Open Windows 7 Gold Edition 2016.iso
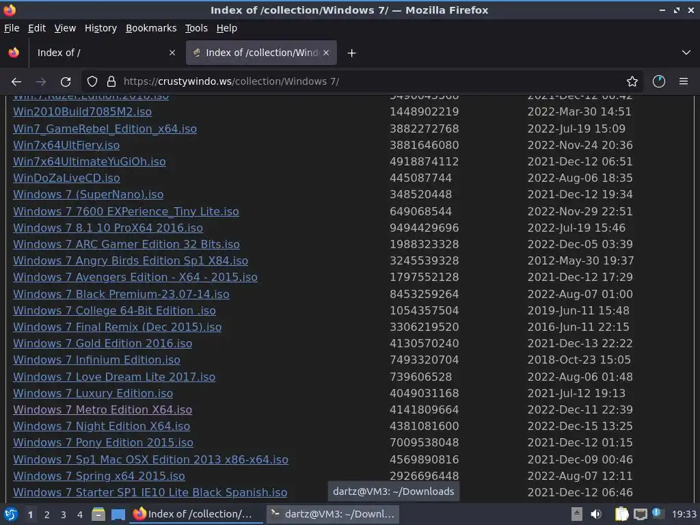Viewport: 700px width, 525px height. point(103,343)
